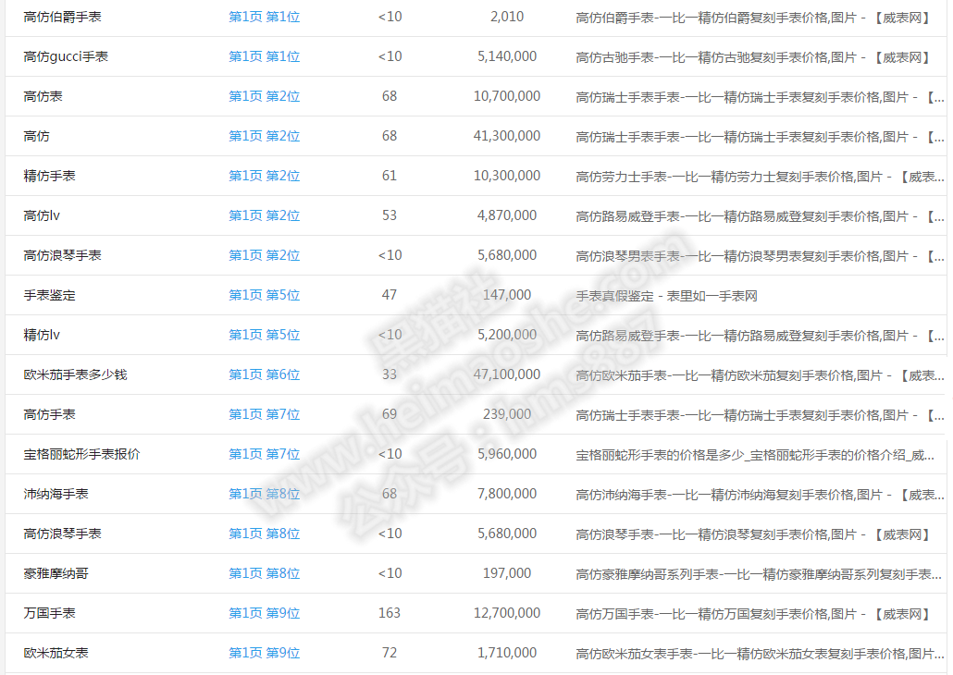The image size is (953, 675).
Task: Click the page title starting 高仿劳力士手表
Action: (760, 177)
